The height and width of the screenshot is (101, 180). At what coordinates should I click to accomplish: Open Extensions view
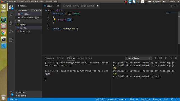pos(11,40)
